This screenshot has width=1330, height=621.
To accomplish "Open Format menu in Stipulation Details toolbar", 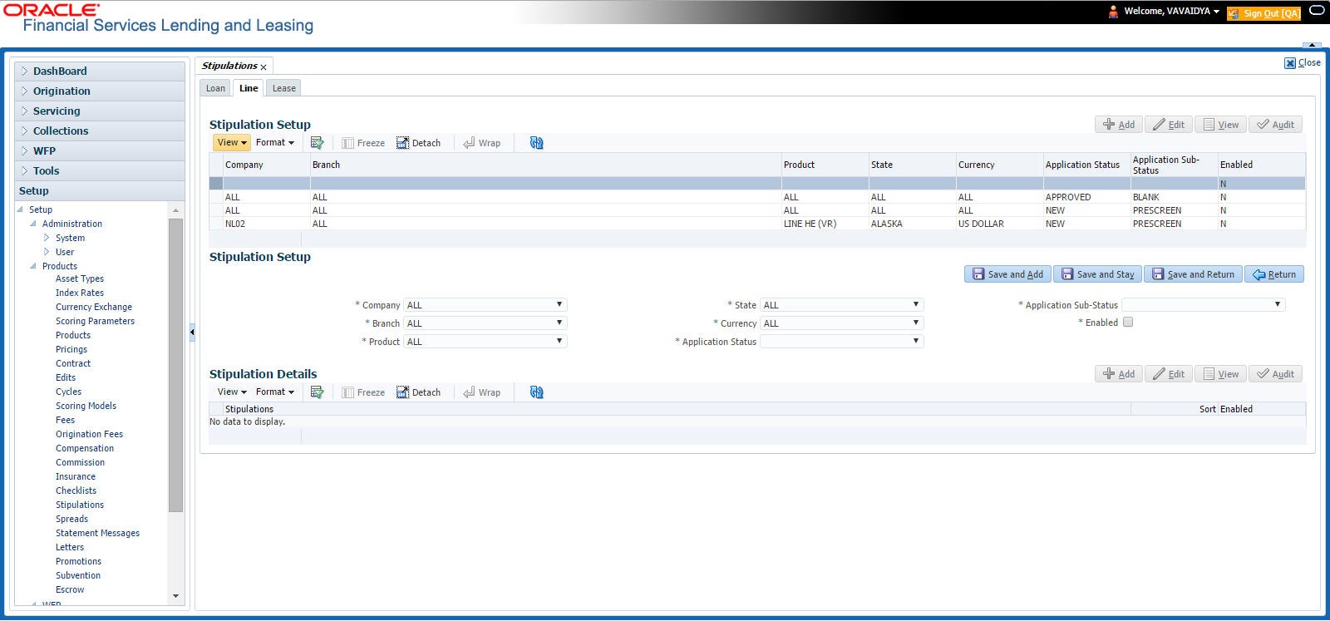I will pos(275,392).
